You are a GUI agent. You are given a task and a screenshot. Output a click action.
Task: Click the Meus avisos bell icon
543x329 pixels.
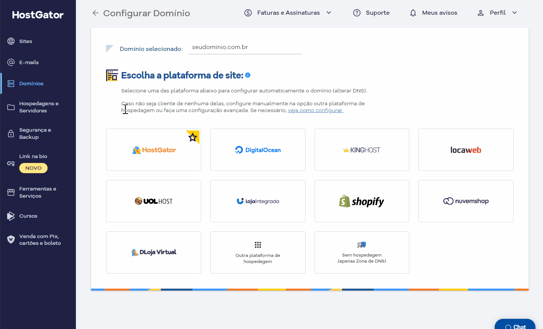point(413,13)
